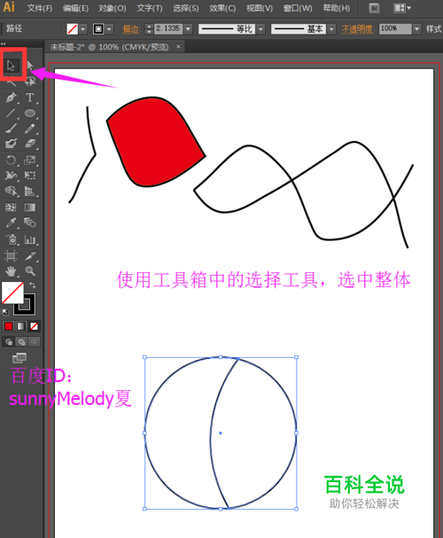Select the Direct Selection tool

click(x=30, y=66)
